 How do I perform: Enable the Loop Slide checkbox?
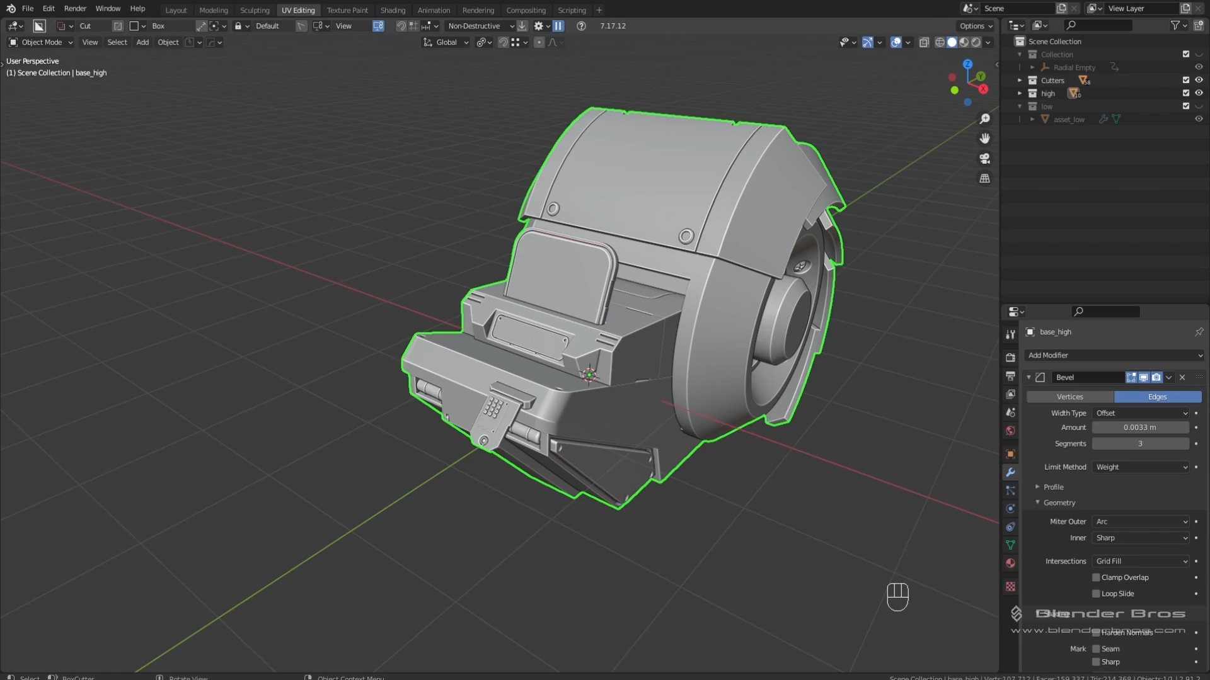(1096, 594)
